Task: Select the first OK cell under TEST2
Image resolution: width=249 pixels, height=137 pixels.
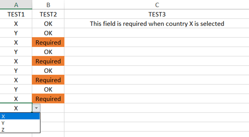Action: [48, 23]
